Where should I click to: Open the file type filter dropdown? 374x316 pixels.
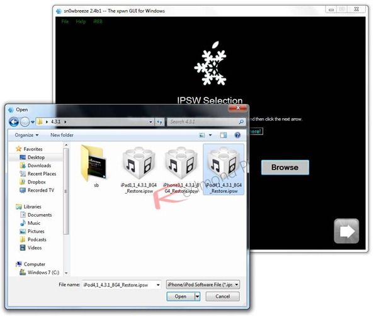[x=203, y=285]
